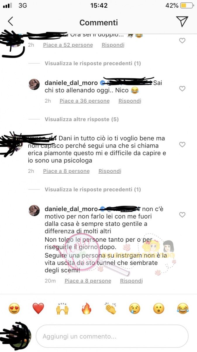
Task: Like the comment mentioning erica piamonte
Action: 182,144
